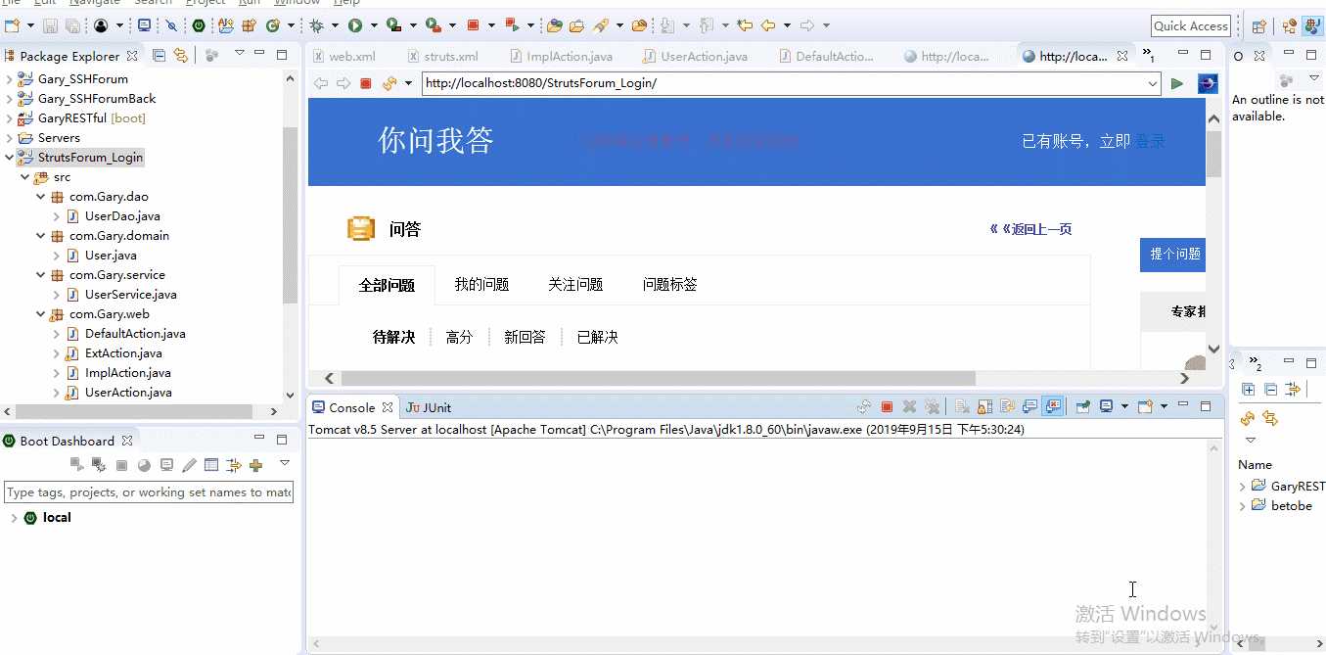Click the Refresh icon in browser toolbar
1326x655 pixels.
pyautogui.click(x=389, y=83)
